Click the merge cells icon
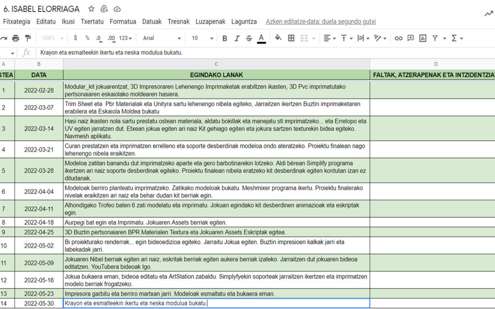Image resolution: width=495 pixels, height=309 pixels. (304, 38)
